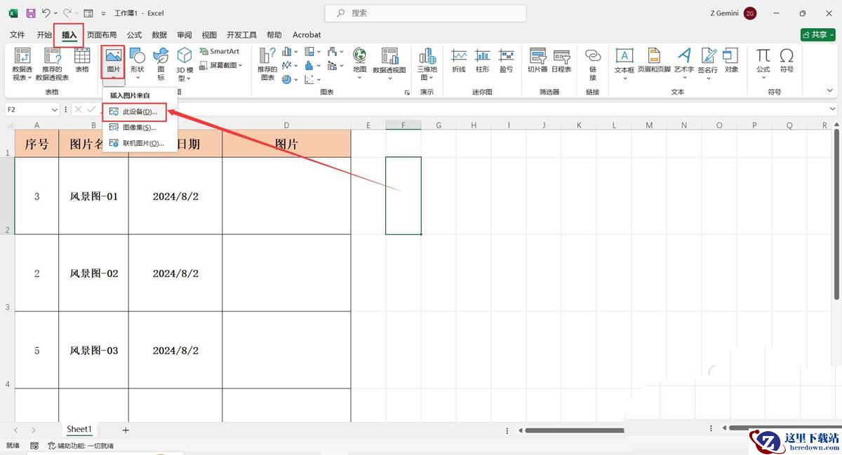The width and height of the screenshot is (842, 455).
Task: Switch to the 开始 (Home) tab
Action: [x=44, y=34]
